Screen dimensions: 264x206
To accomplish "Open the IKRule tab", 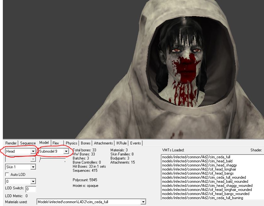I will 121,143.
